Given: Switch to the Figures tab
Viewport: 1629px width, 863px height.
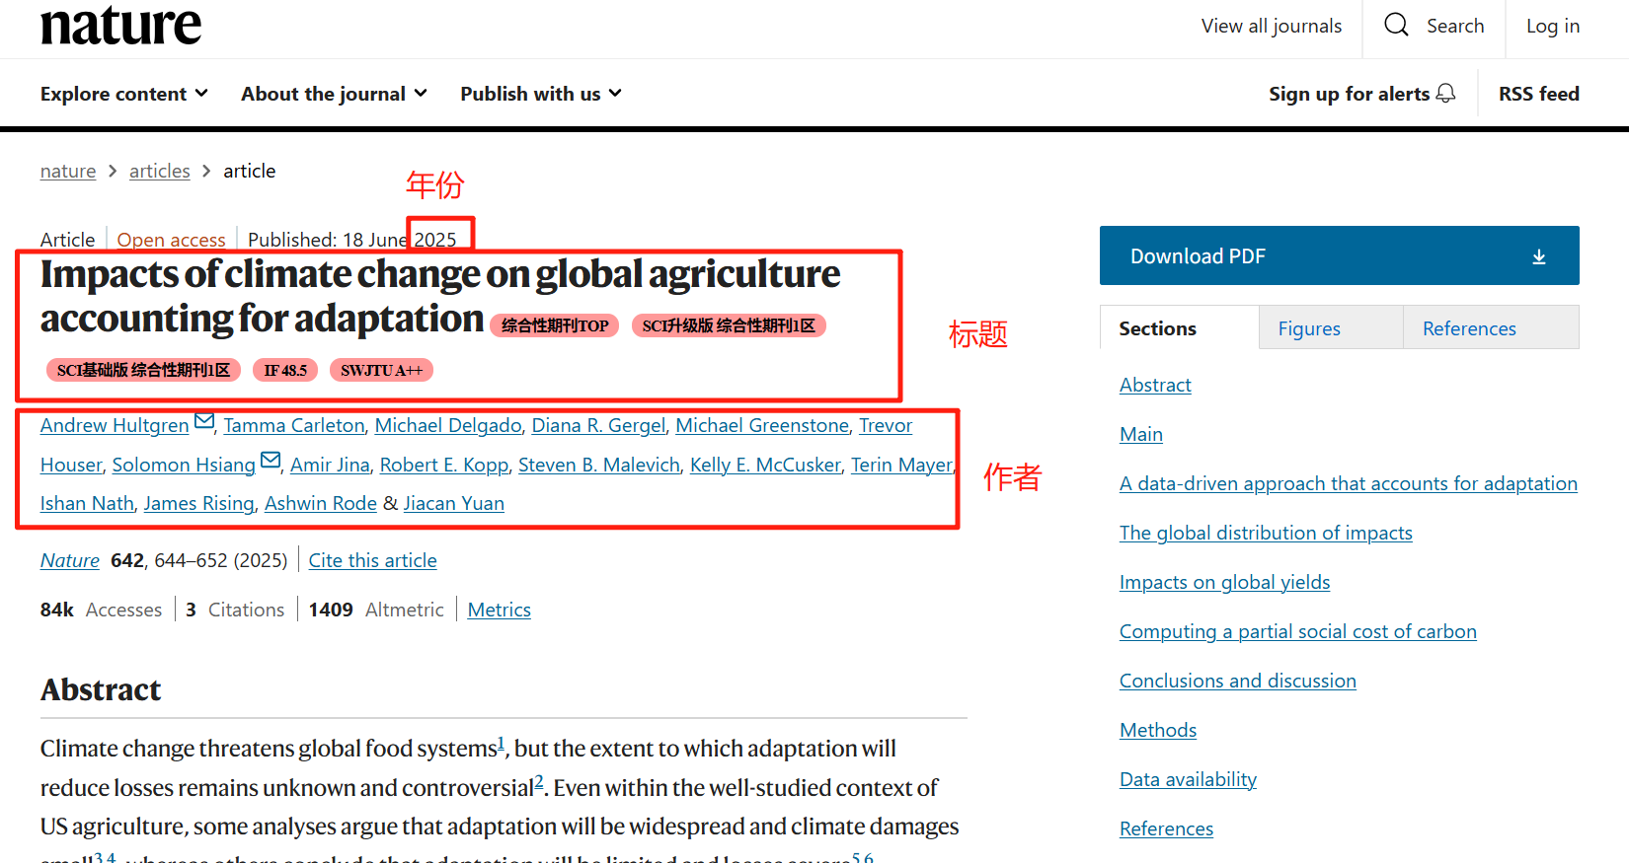Looking at the screenshot, I should click(x=1309, y=328).
